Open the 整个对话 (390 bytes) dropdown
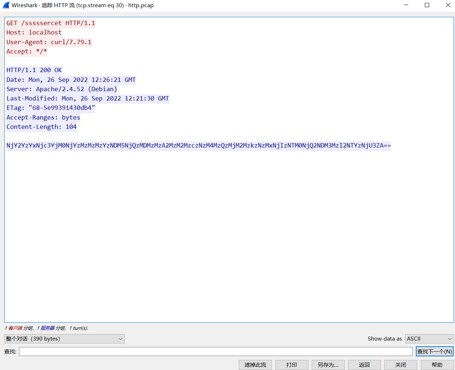 pyautogui.click(x=64, y=339)
